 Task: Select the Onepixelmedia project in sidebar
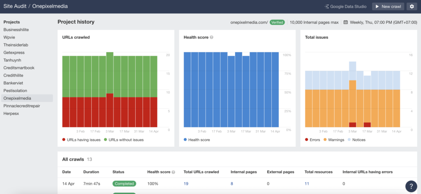pyautogui.click(x=27, y=98)
